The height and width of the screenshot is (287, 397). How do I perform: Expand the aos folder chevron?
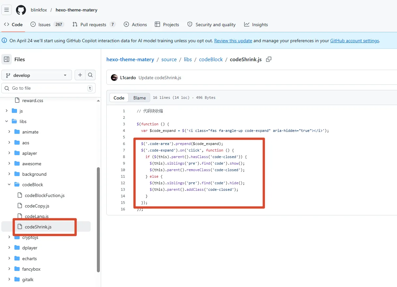tap(9, 143)
